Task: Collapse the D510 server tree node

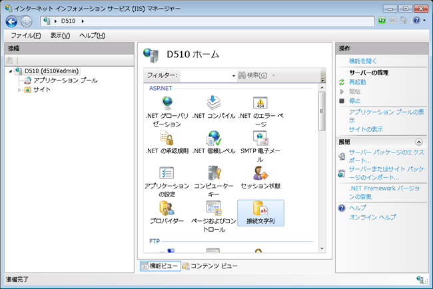Action: (11, 71)
